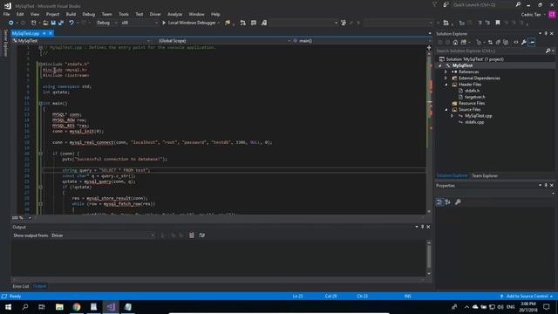Select targetver.h in Solution Explorer
This screenshot has height=314, width=558.
point(474,97)
